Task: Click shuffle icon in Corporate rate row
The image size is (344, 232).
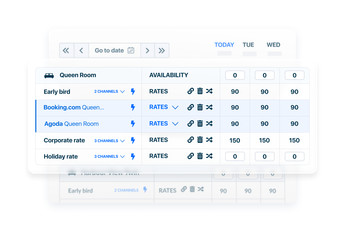Action: pyautogui.click(x=209, y=140)
